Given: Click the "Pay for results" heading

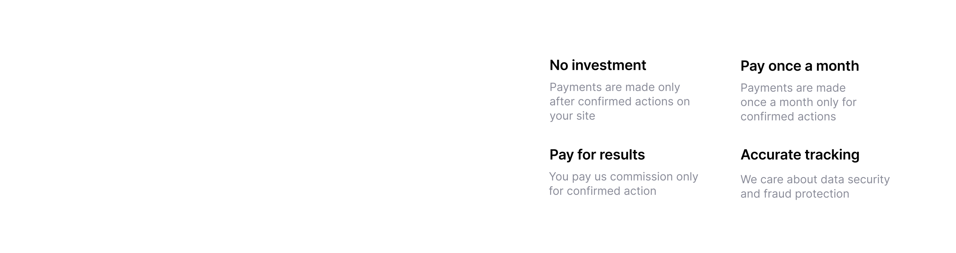Looking at the screenshot, I should pyautogui.click(x=597, y=155).
